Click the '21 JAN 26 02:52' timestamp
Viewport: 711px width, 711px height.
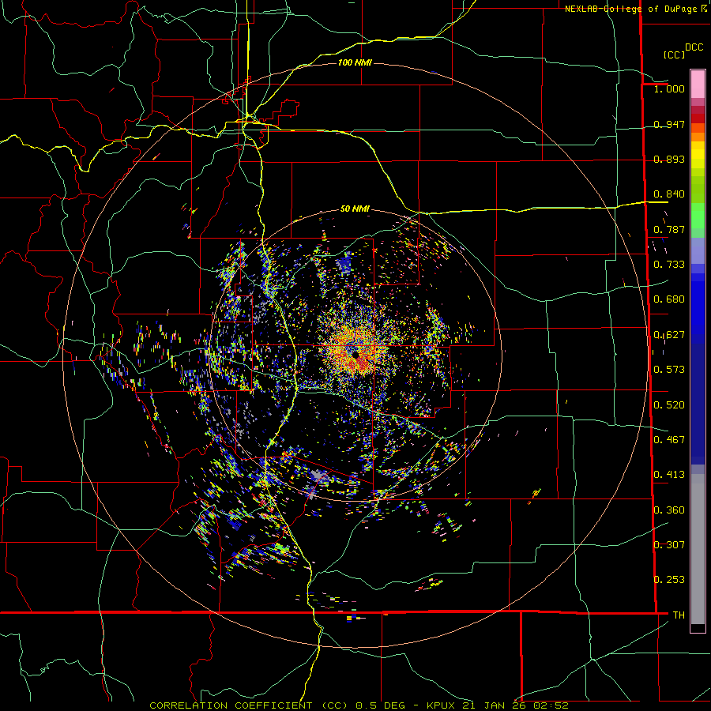point(516,705)
